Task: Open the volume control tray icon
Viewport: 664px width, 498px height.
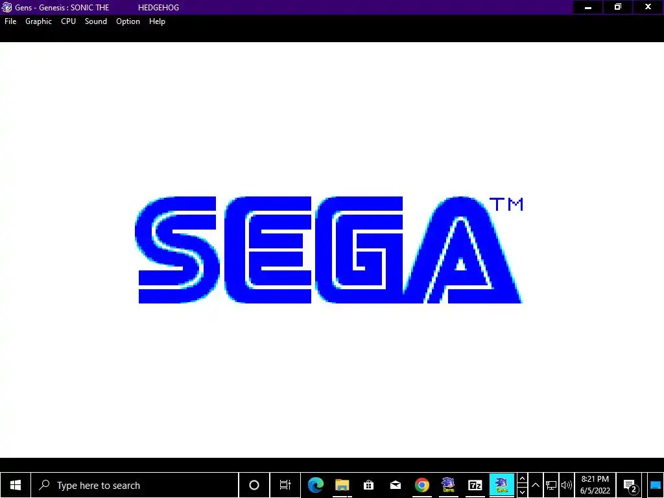Action: [567, 485]
